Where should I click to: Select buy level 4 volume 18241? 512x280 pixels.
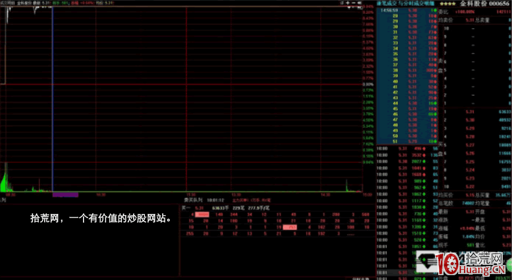[505, 137]
